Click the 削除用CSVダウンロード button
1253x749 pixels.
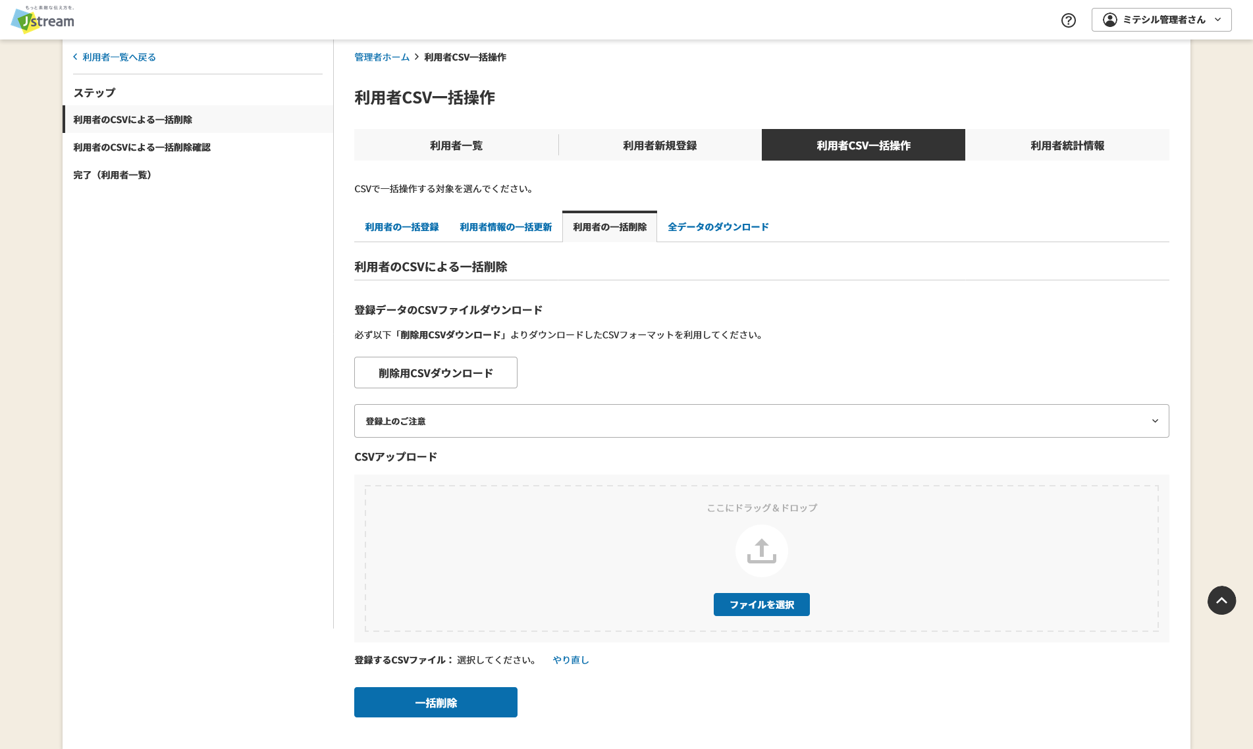coord(435,373)
